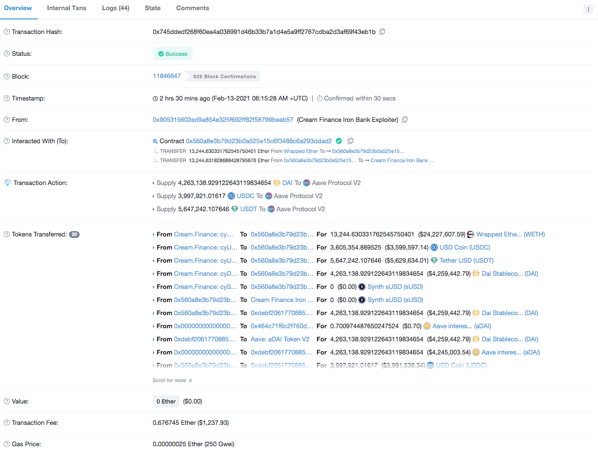The image size is (598, 454).
Task: Select the Overview tab
Action: click(18, 8)
